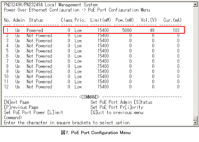Viewport: 199px width, 142px height.
Task: Click 'Not Powered' status in row 5
Action: [39, 51]
